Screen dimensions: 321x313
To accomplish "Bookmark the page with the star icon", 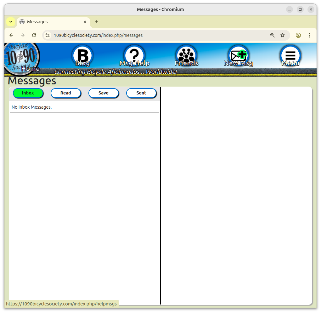I will point(283,35).
